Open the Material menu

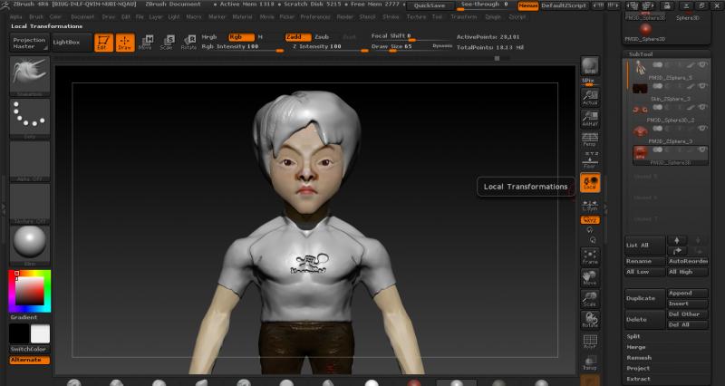click(x=242, y=16)
